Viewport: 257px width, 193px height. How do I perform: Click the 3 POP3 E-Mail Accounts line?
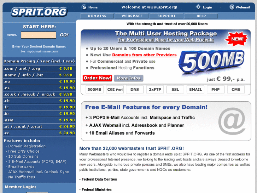coord(140,118)
